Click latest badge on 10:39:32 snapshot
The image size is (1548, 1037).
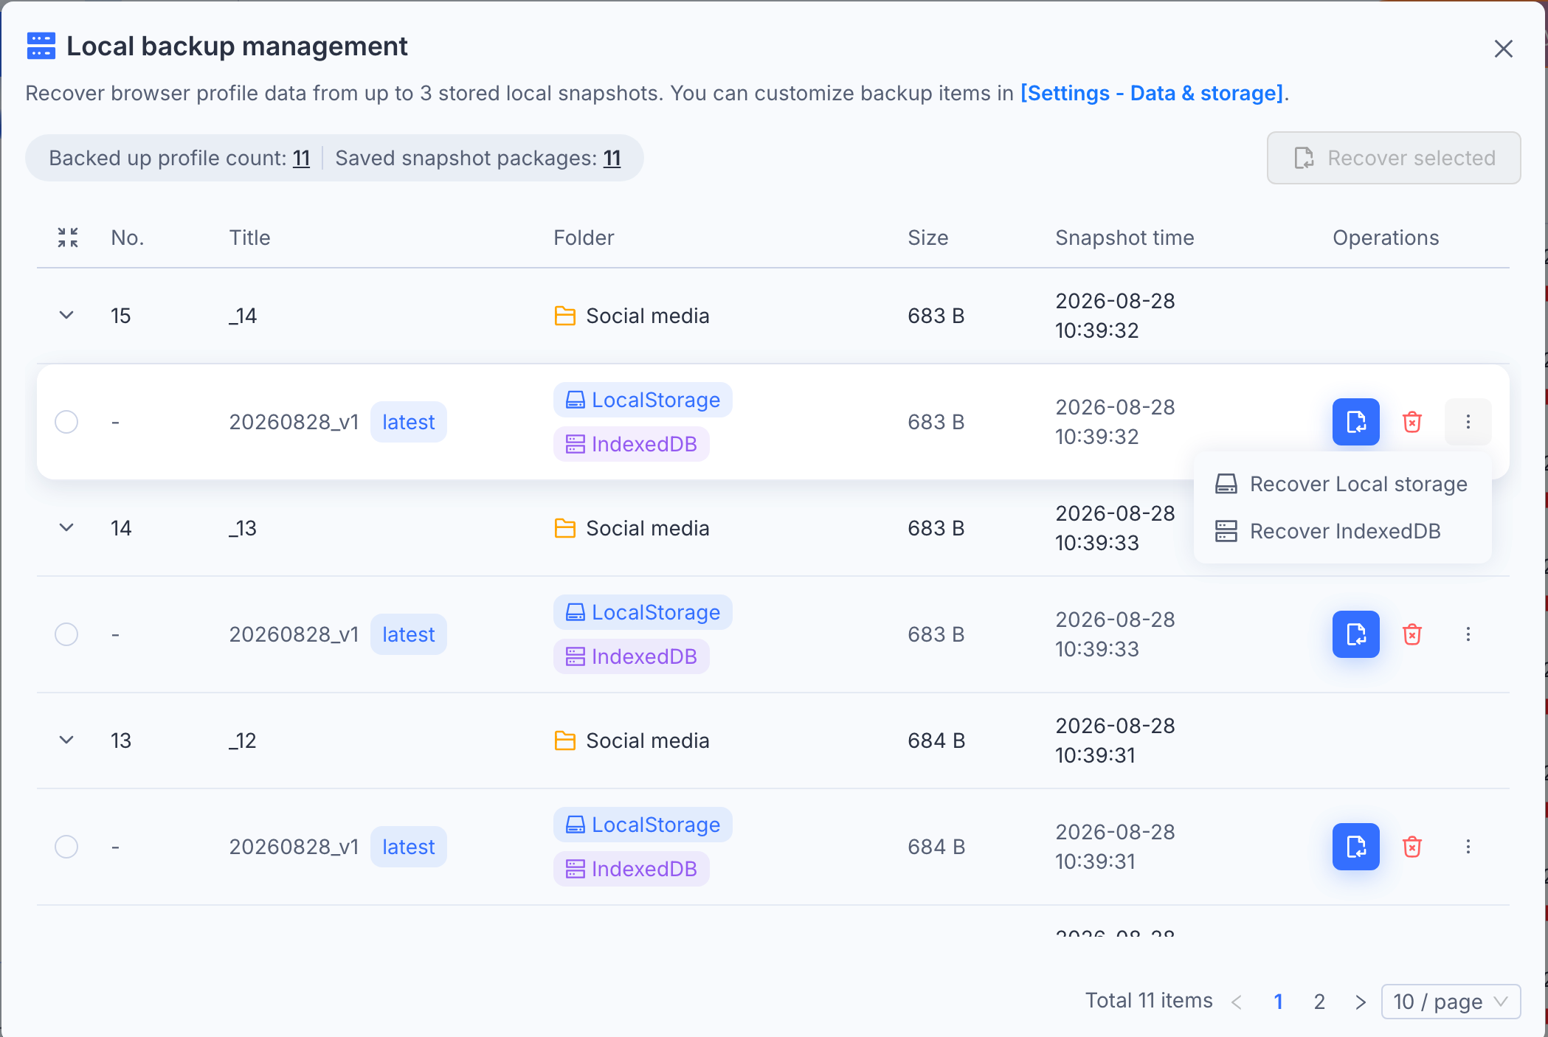(409, 422)
